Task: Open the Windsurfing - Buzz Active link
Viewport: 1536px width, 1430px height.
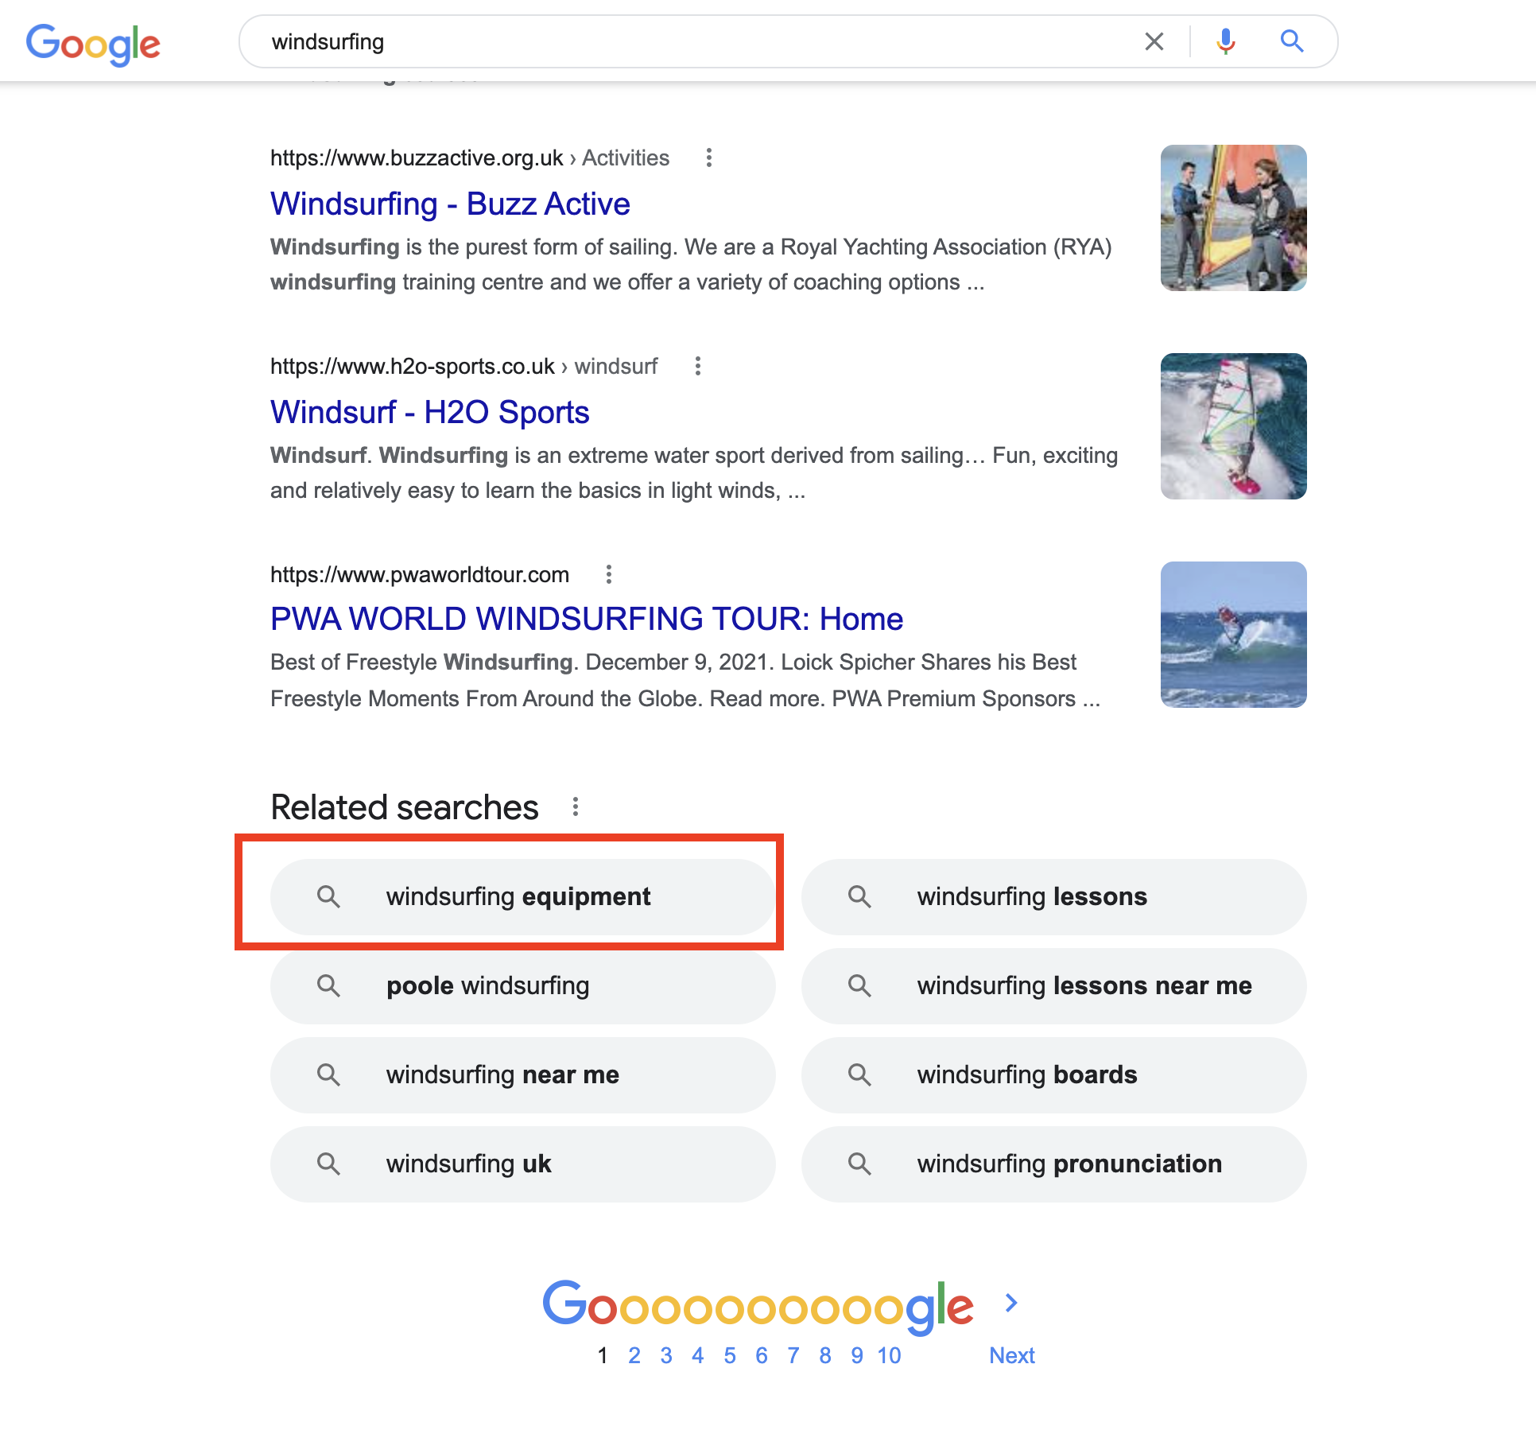Action: click(x=450, y=204)
